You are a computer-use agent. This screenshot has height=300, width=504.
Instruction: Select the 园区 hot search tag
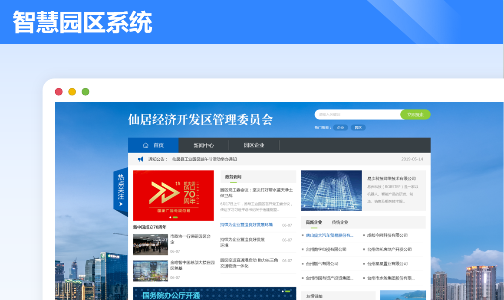point(358,128)
